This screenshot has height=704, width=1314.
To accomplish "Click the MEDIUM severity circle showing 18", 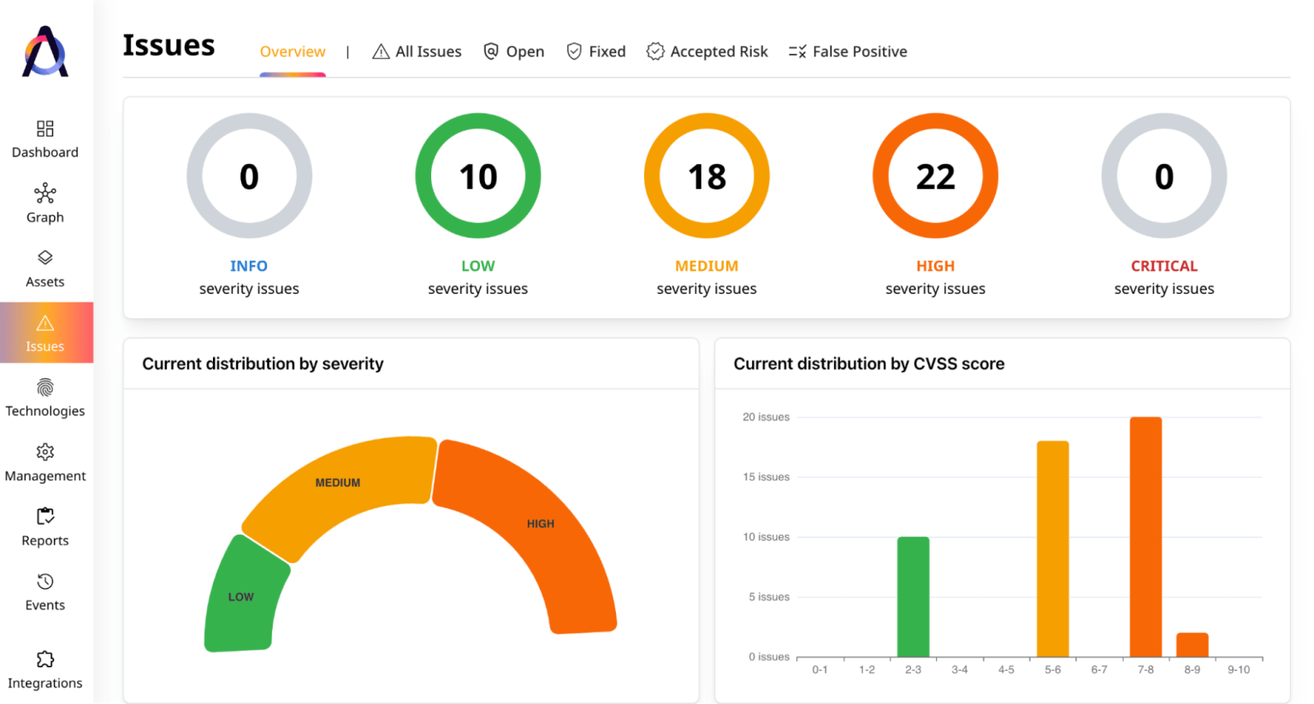I will 707,177.
